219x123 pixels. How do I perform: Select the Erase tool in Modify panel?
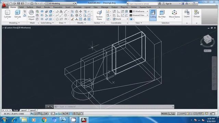pyautogui.click(x=72, y=19)
